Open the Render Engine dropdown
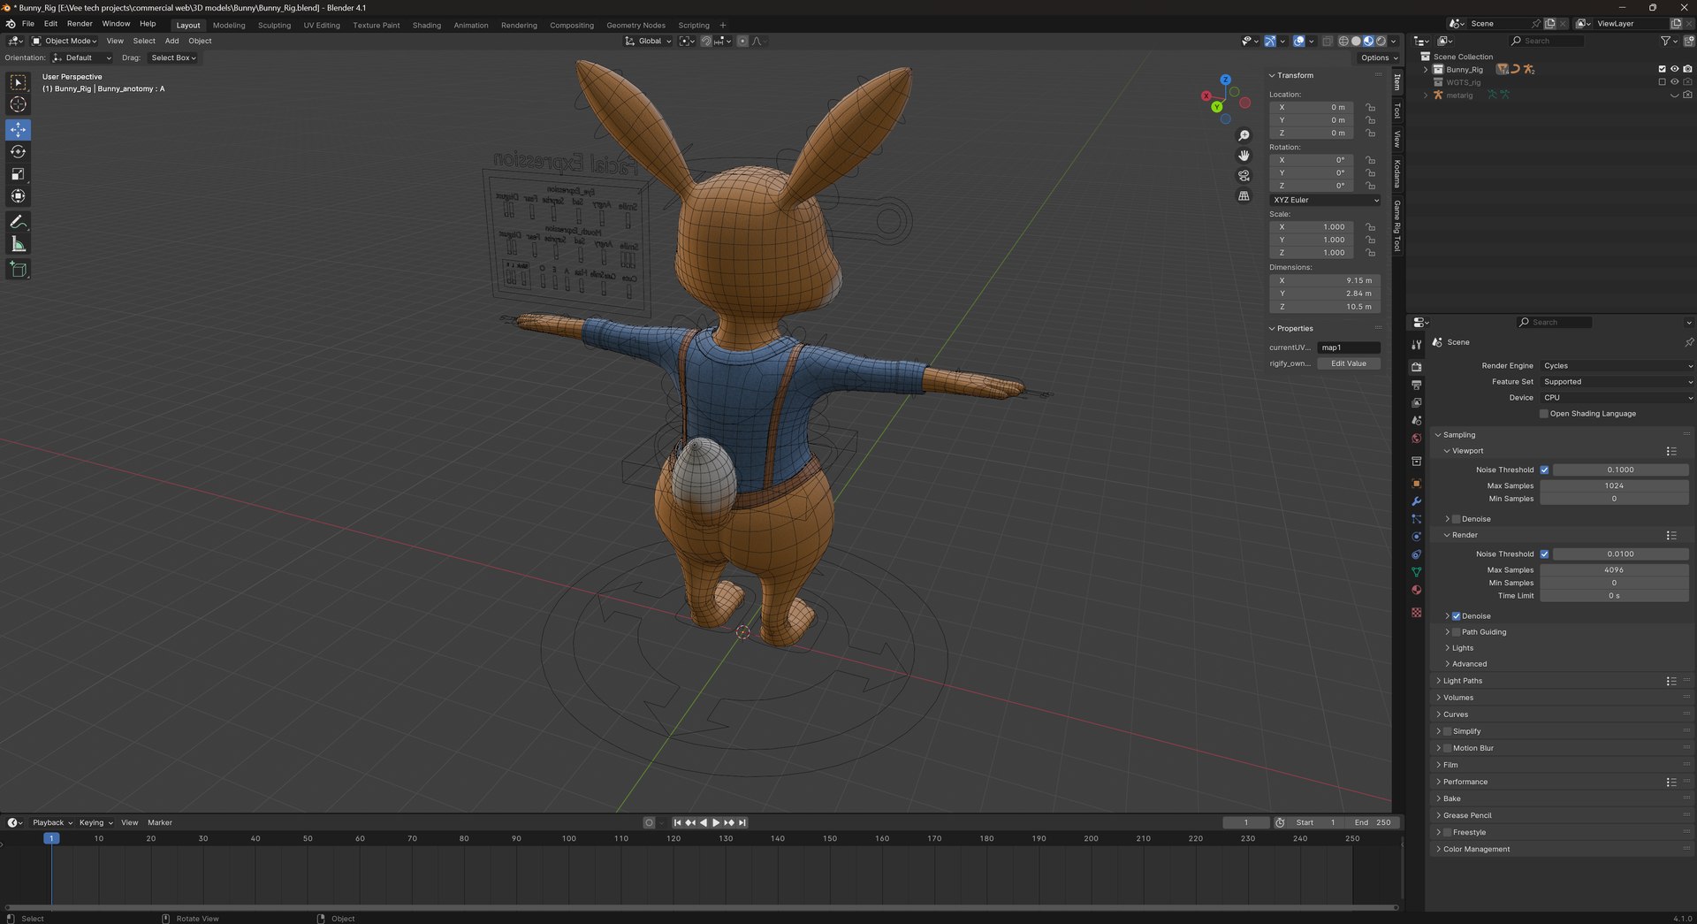Viewport: 1697px width, 924px height. click(x=1617, y=366)
